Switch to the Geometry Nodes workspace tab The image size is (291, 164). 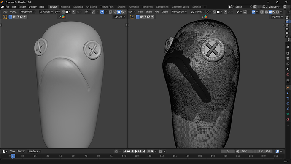pyautogui.click(x=180, y=7)
